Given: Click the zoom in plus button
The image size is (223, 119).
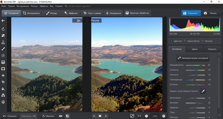Looking at the screenshot, I should (164, 116).
